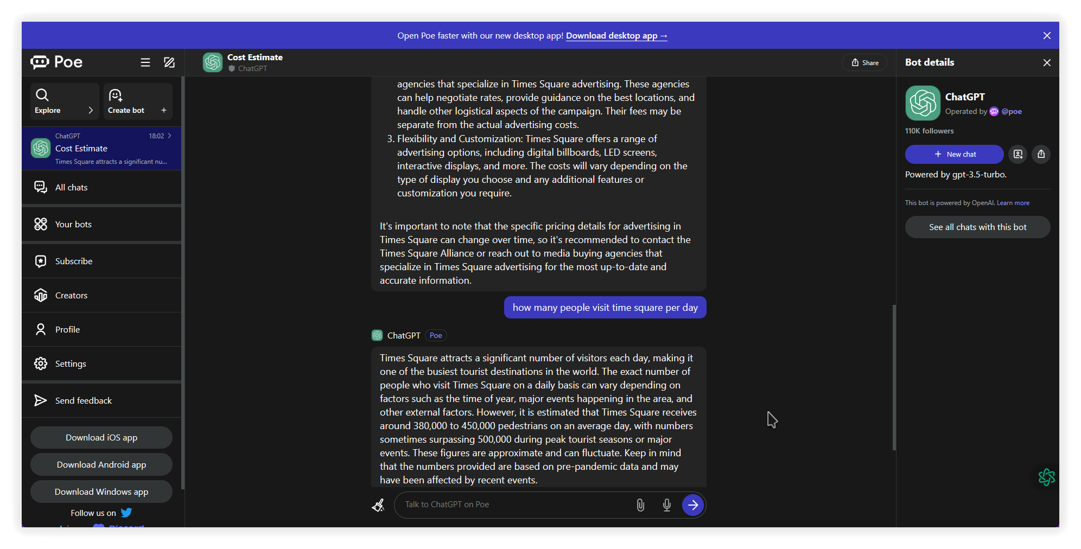The width and height of the screenshot is (1081, 549).
Task: Dismiss the desktop app banner
Action: tap(1047, 35)
